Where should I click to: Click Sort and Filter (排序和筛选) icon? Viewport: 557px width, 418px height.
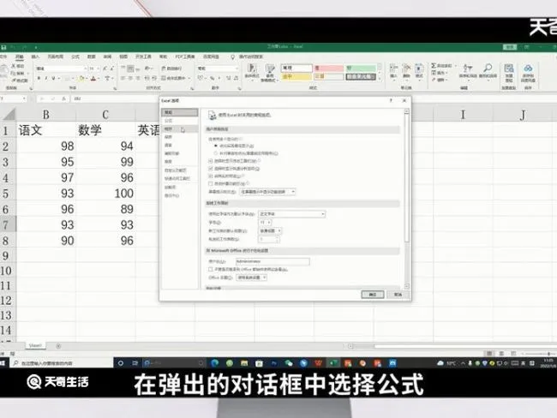pos(468,70)
